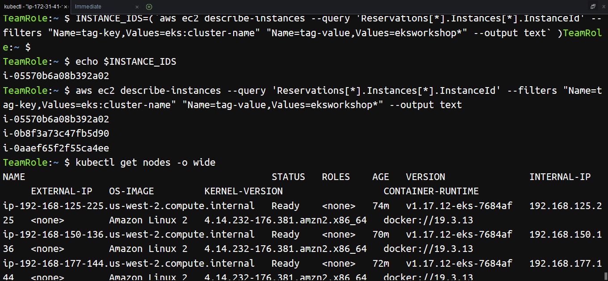Switch to the Immediate tab
Viewport: 608px width, 281px height.
pos(88,7)
